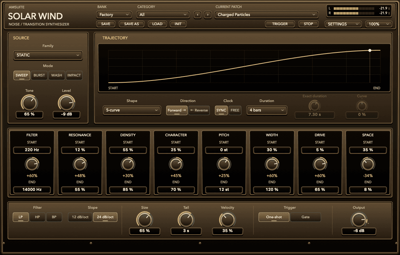The height and width of the screenshot is (255, 400).
Task: Click the Filter trajectory amount knob
Action: tap(32, 164)
